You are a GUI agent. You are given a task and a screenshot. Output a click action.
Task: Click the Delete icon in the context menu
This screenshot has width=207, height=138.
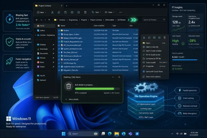click(165, 38)
